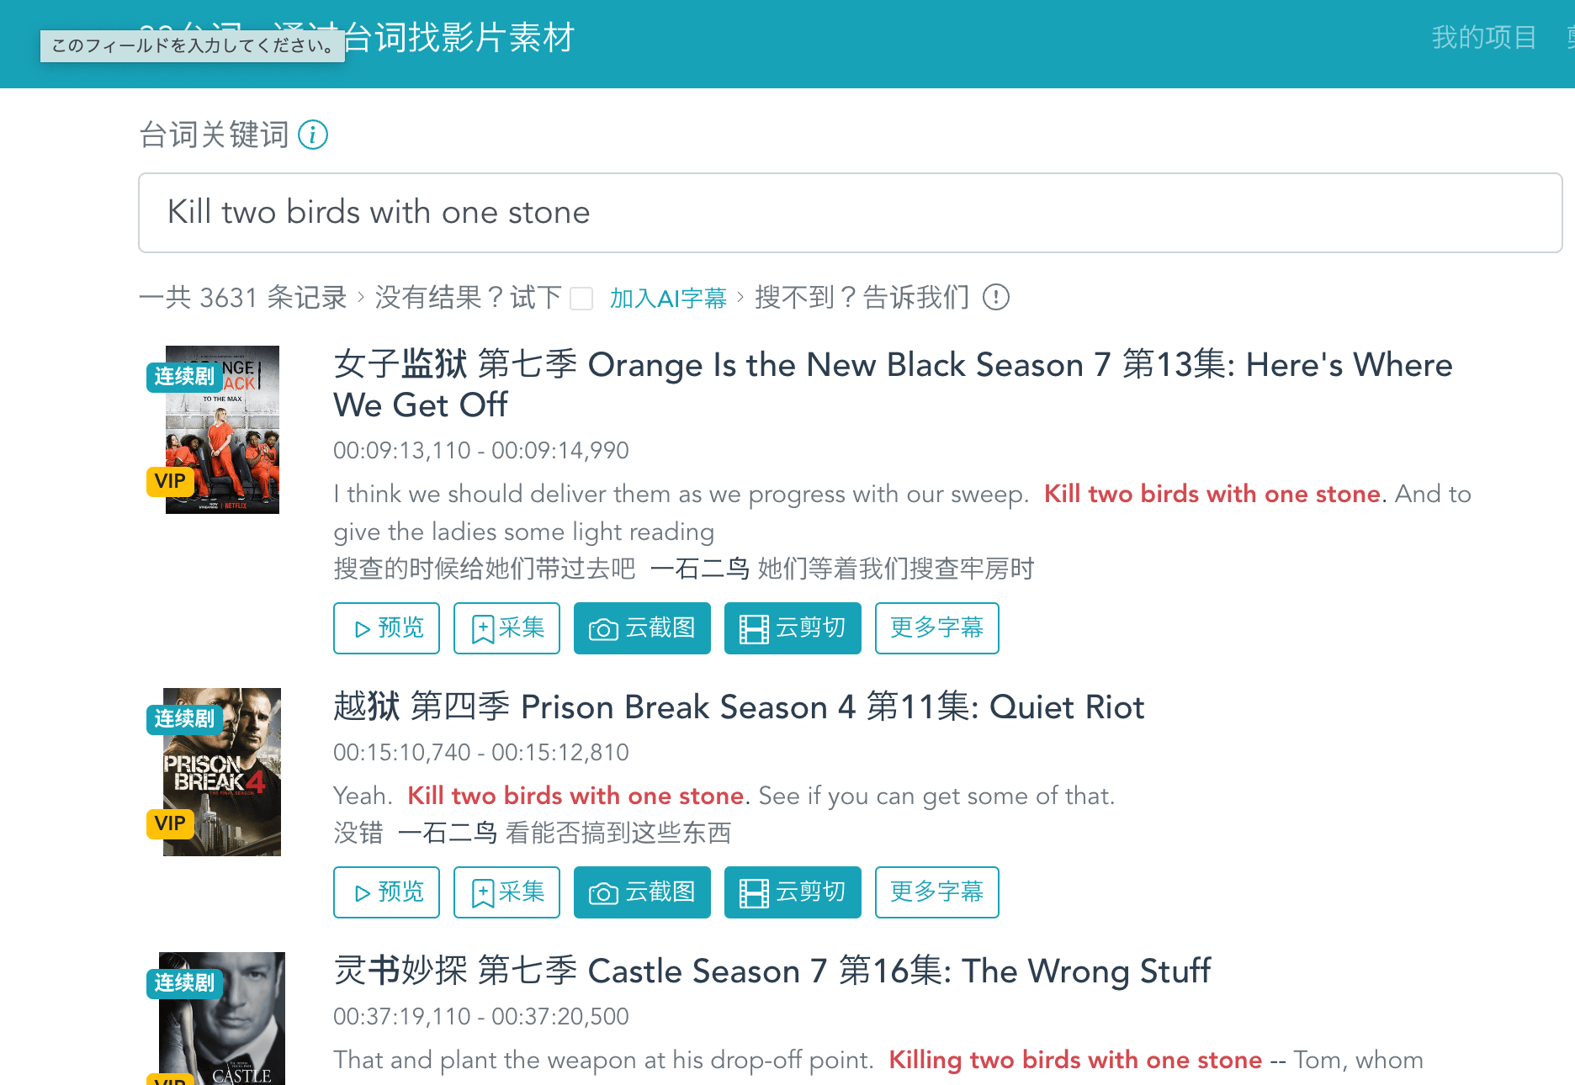Click the keyword search input field
The image size is (1575, 1085).
coord(850,213)
